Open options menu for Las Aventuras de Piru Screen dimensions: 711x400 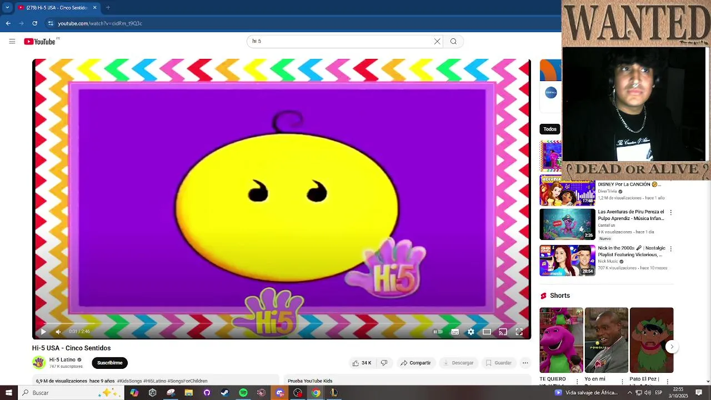pyautogui.click(x=670, y=213)
